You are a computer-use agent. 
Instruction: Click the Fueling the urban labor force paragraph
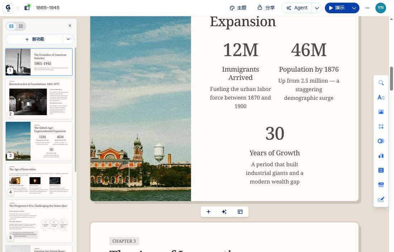[x=240, y=98]
